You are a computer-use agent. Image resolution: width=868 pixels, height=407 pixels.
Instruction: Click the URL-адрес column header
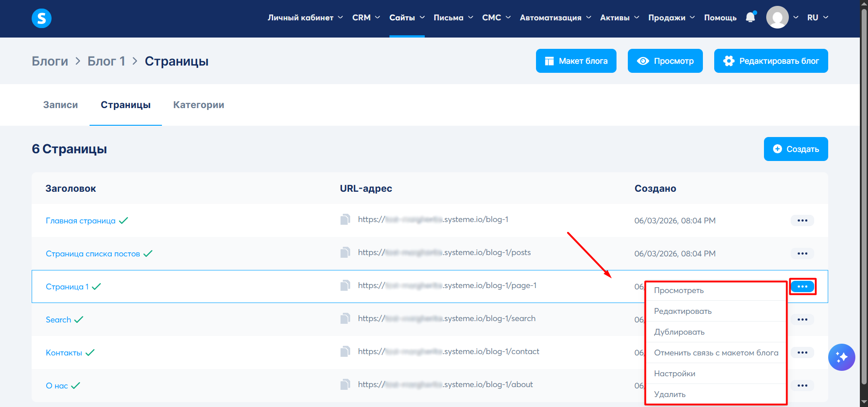[x=366, y=189]
